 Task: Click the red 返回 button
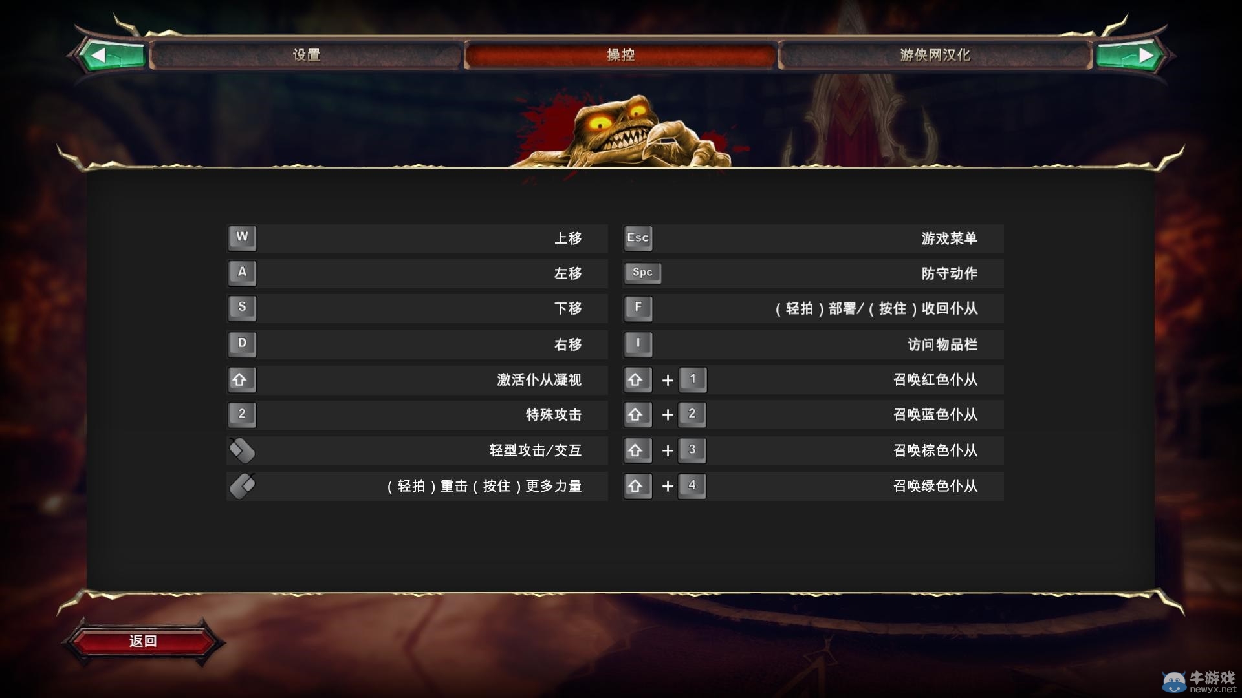143,641
